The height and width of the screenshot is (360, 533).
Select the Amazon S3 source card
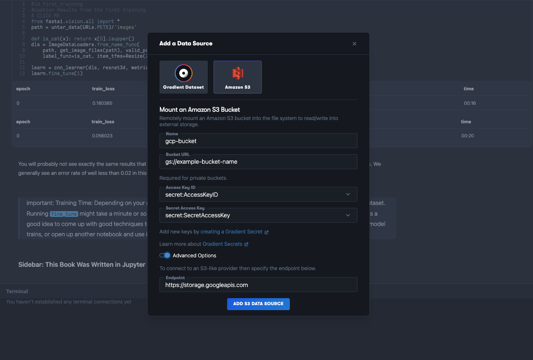click(237, 77)
